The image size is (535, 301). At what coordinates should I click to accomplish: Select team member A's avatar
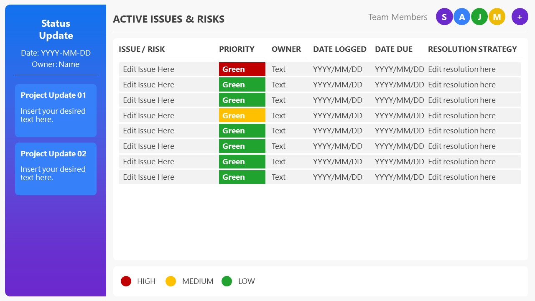point(462,17)
